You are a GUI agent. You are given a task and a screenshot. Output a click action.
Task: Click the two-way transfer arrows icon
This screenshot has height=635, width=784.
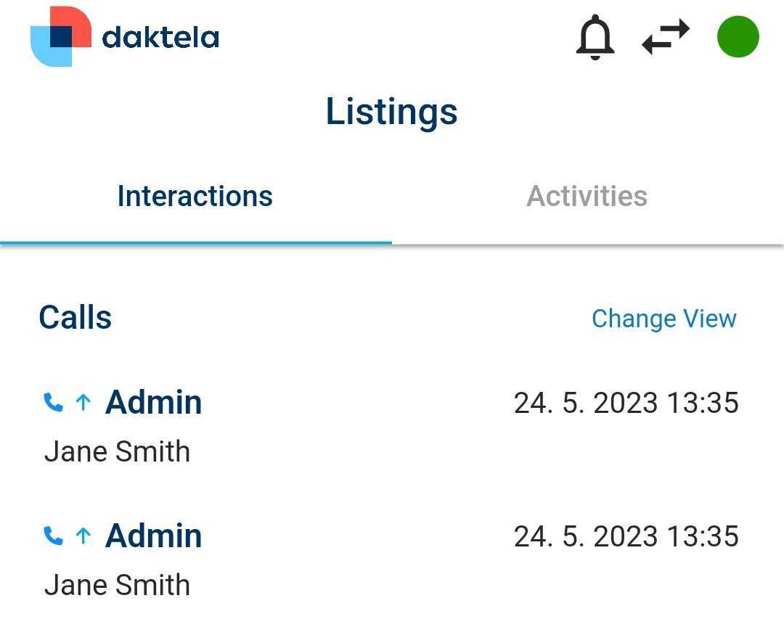pyautogui.click(x=666, y=37)
